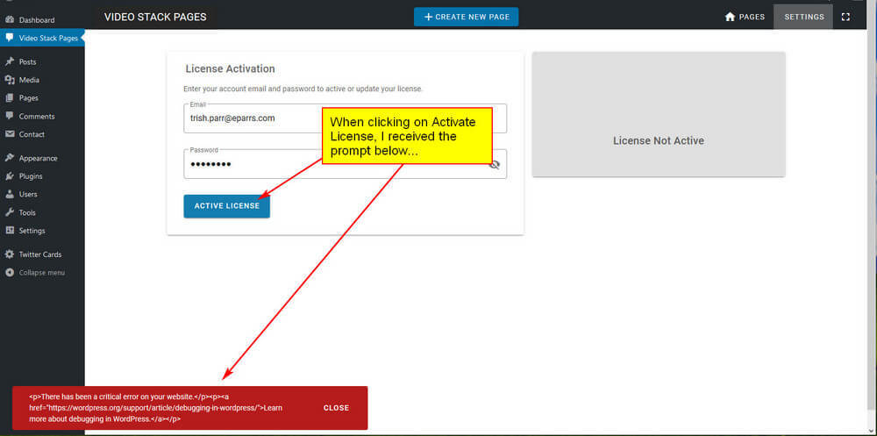Select Video Stack Pages in sidebar
This screenshot has height=436, width=877.
(x=42, y=38)
